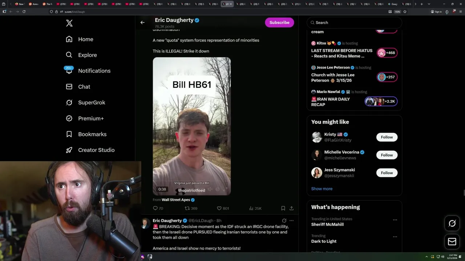This screenshot has height=261, width=465.
Task: Open Wall Street Apes source link
Action: click(x=176, y=200)
